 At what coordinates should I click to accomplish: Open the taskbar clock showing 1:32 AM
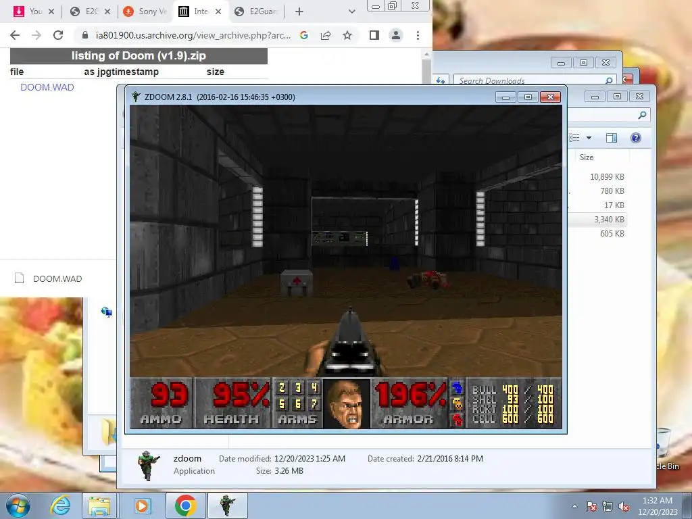point(658,506)
